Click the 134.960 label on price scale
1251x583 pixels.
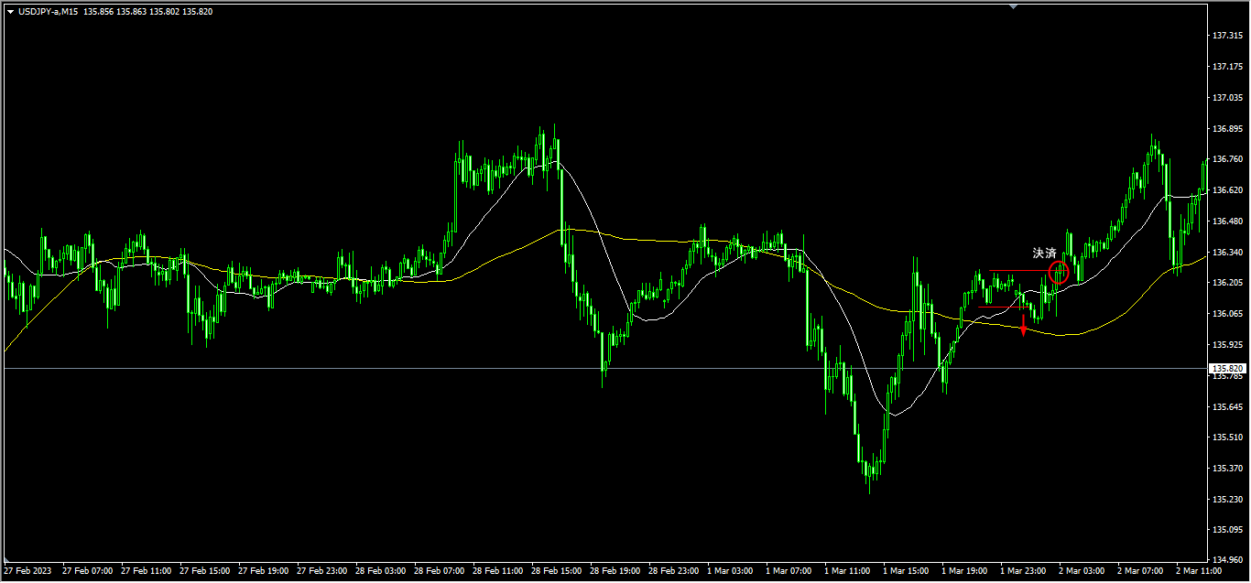pos(1226,559)
